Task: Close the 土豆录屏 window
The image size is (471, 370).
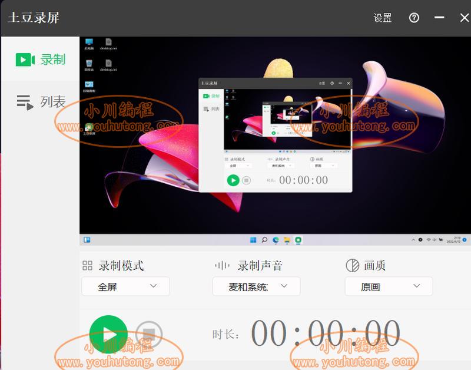Action: tap(465, 18)
